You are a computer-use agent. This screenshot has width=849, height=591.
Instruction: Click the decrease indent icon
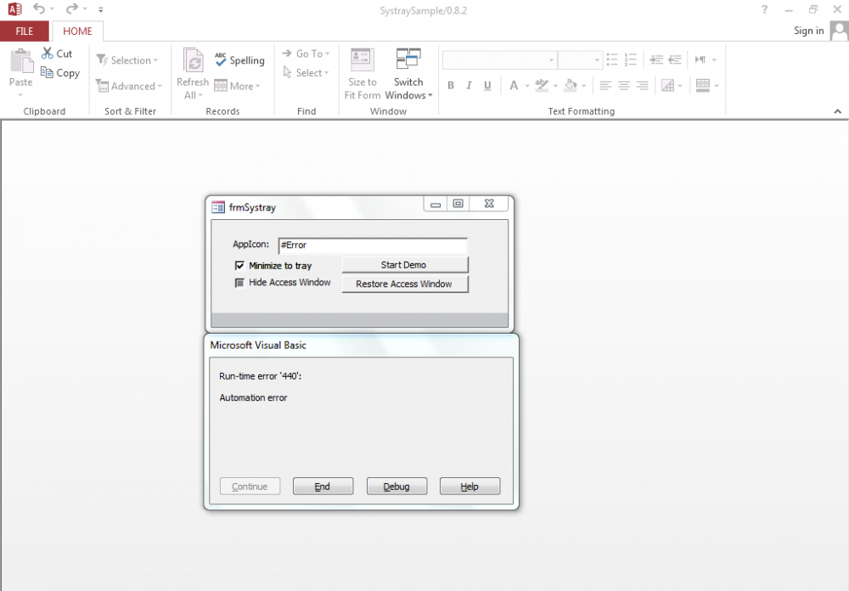tap(675, 59)
